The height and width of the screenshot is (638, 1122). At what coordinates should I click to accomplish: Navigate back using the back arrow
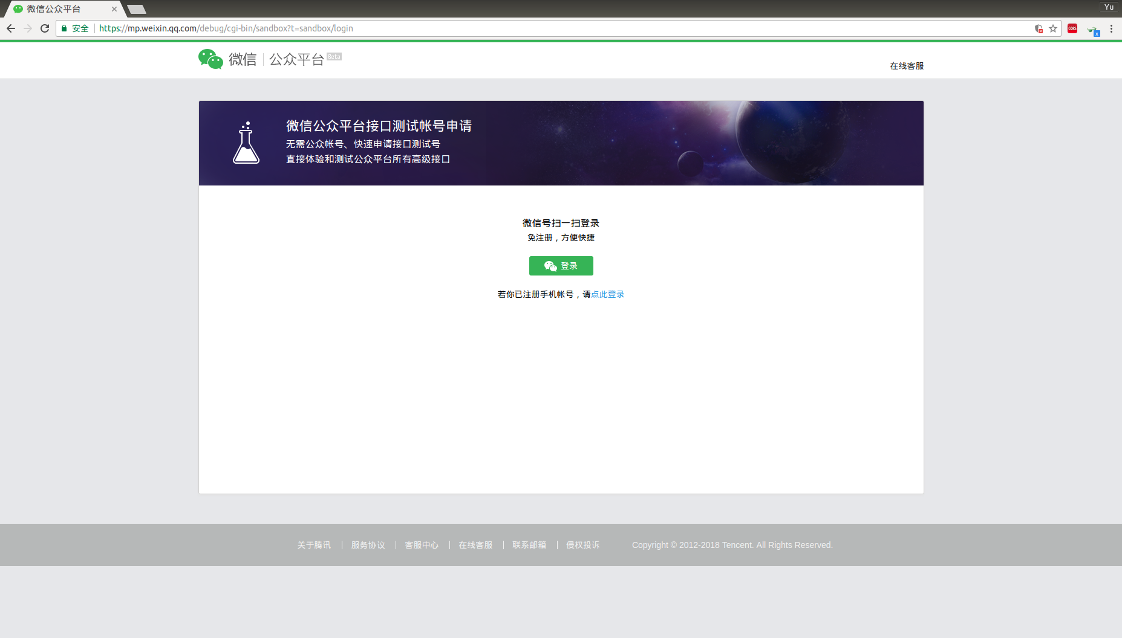[x=11, y=28]
